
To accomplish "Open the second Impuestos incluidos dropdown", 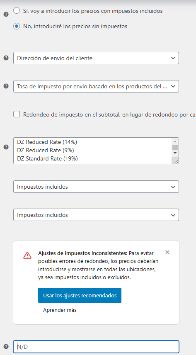I will pyautogui.click(x=96, y=215).
